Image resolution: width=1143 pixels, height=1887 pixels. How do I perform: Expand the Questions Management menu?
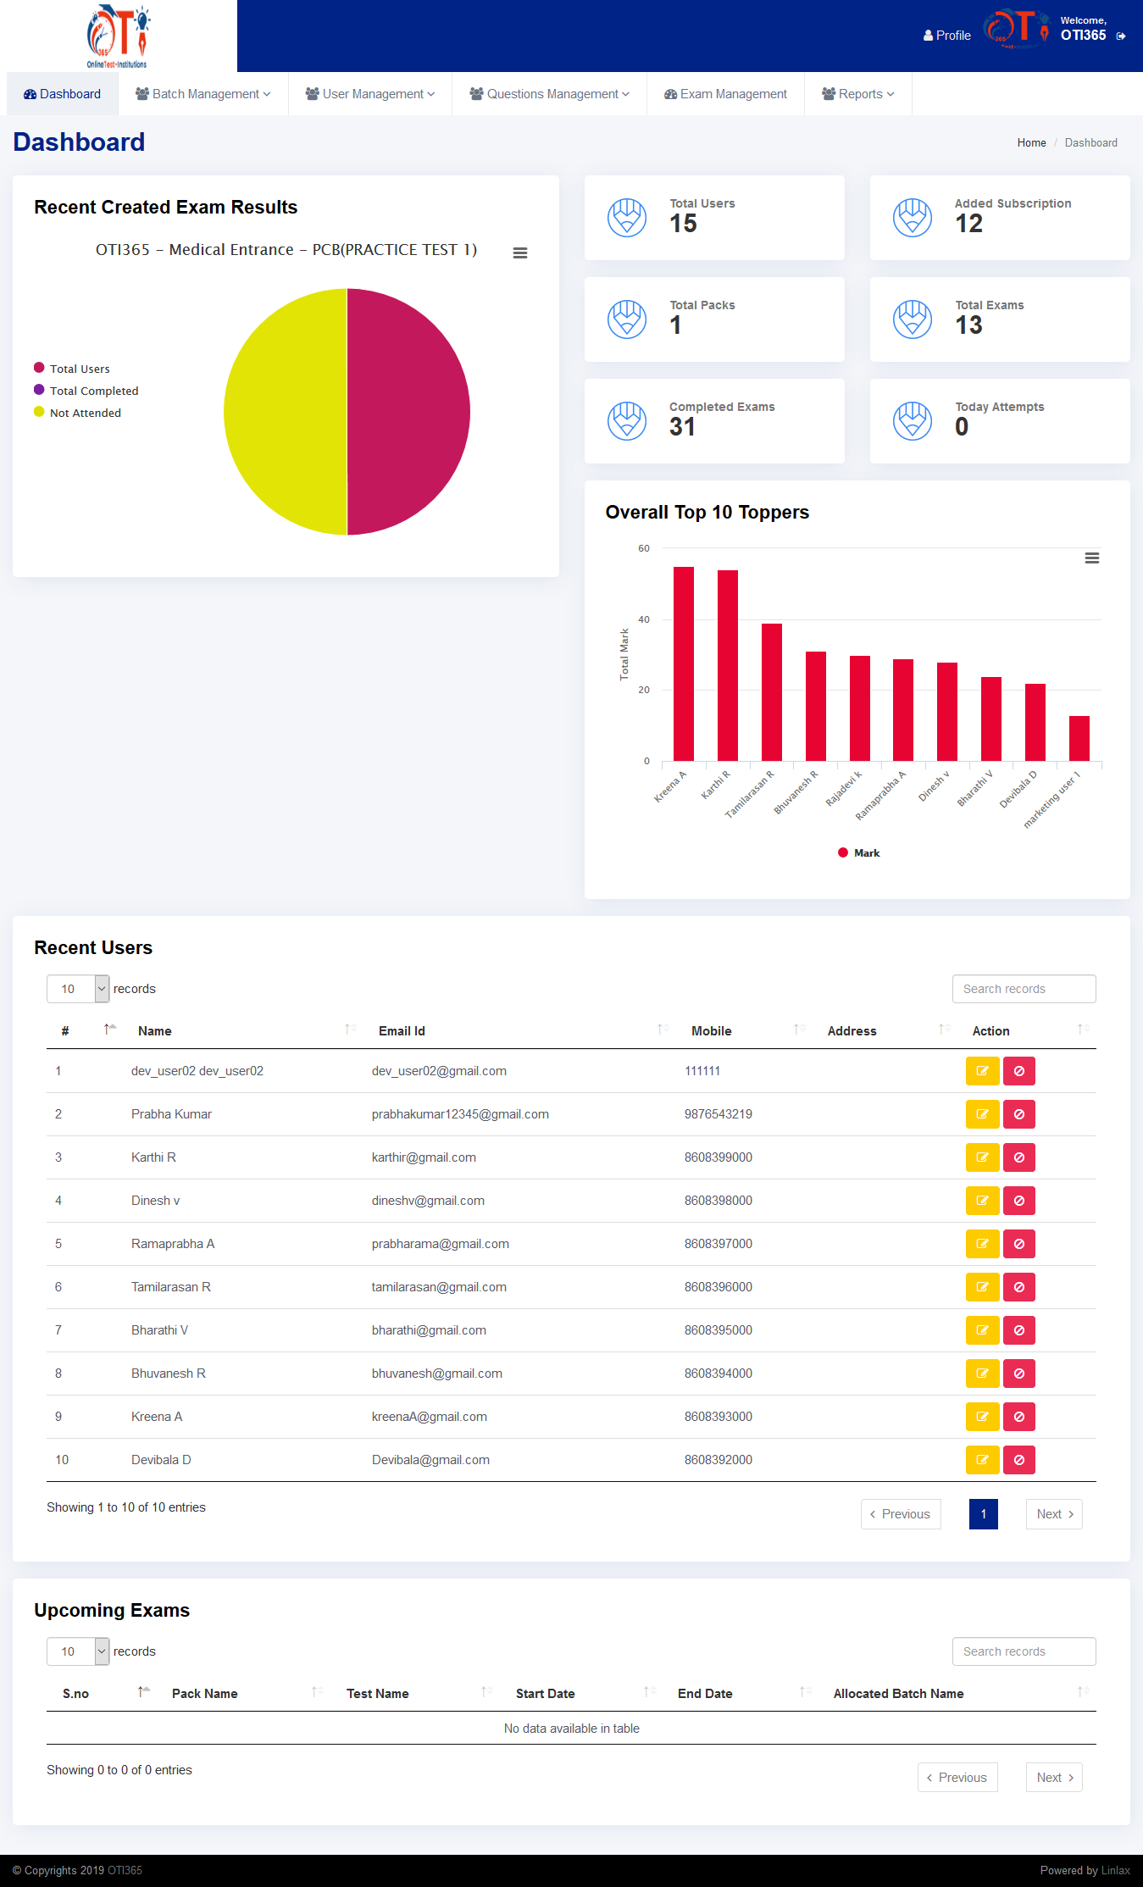pyautogui.click(x=549, y=94)
